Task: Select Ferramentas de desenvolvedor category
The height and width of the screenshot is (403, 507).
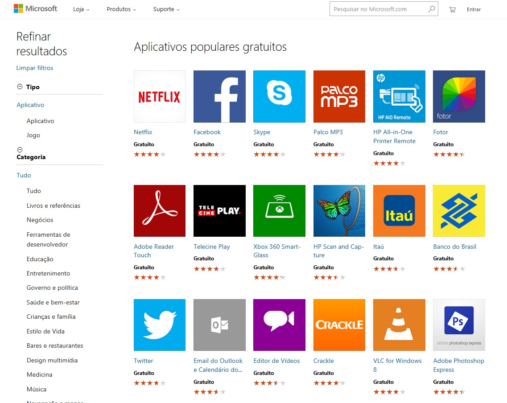Action: pos(49,239)
